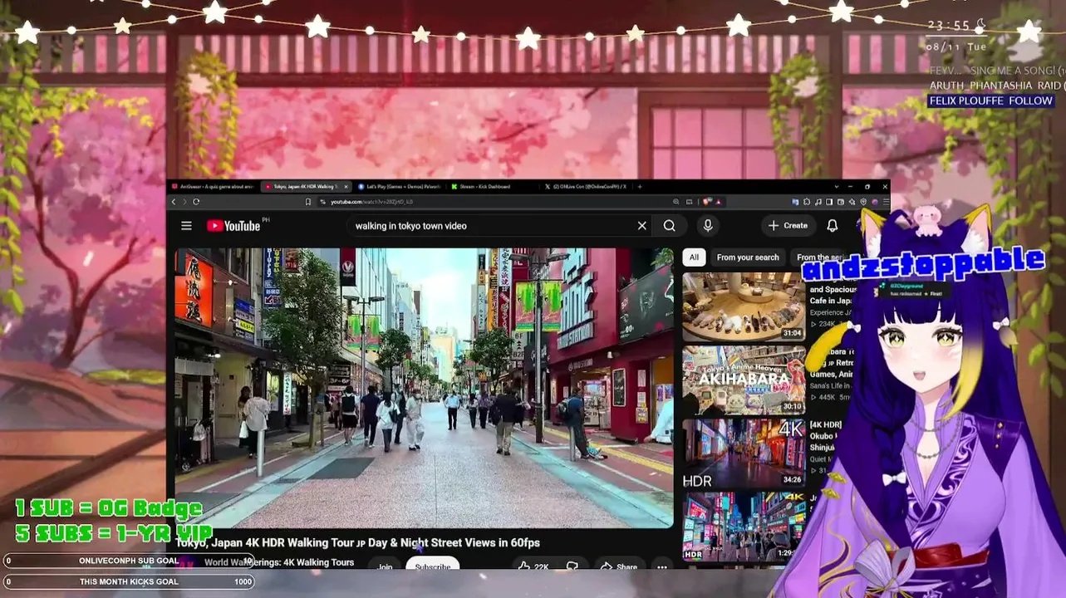
Task: Open YouTube notifications bell
Action: (832, 226)
